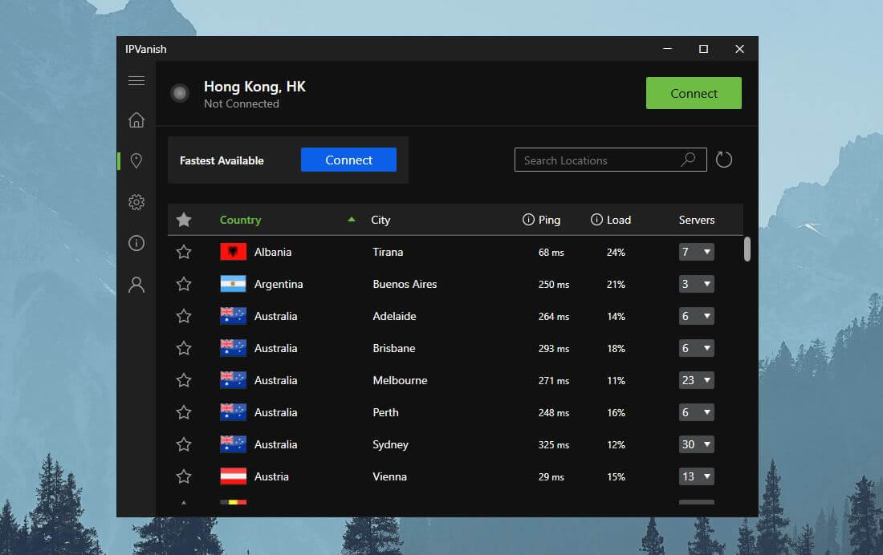Toggle favorite star for Vienna
Viewport: 883px width, 555px height.
[x=184, y=476]
